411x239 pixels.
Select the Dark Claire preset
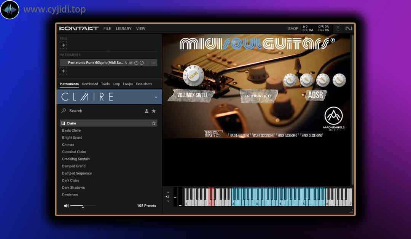tap(70, 180)
